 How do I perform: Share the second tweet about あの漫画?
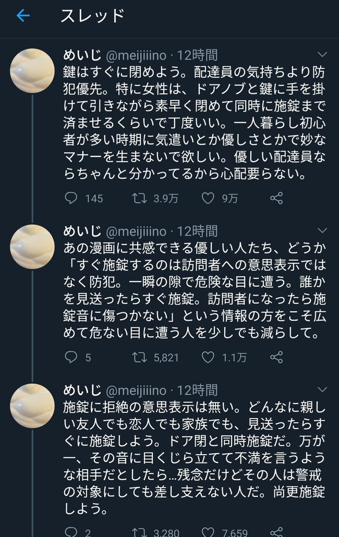(276, 357)
